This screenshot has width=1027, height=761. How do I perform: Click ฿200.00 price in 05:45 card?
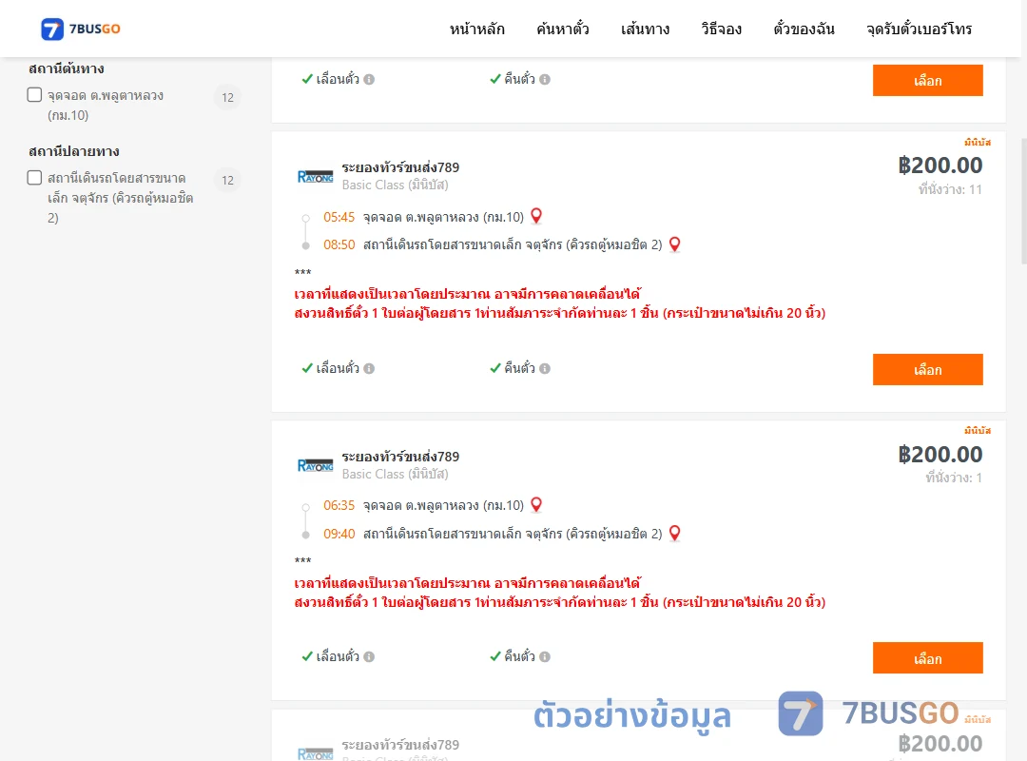click(x=940, y=166)
